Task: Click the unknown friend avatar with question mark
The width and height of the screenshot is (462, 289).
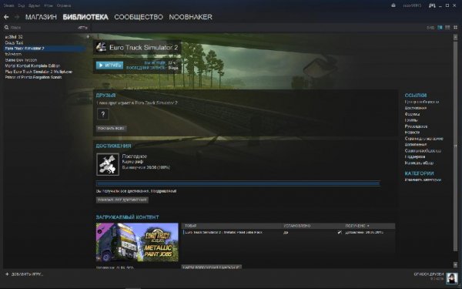Action: coord(103,114)
